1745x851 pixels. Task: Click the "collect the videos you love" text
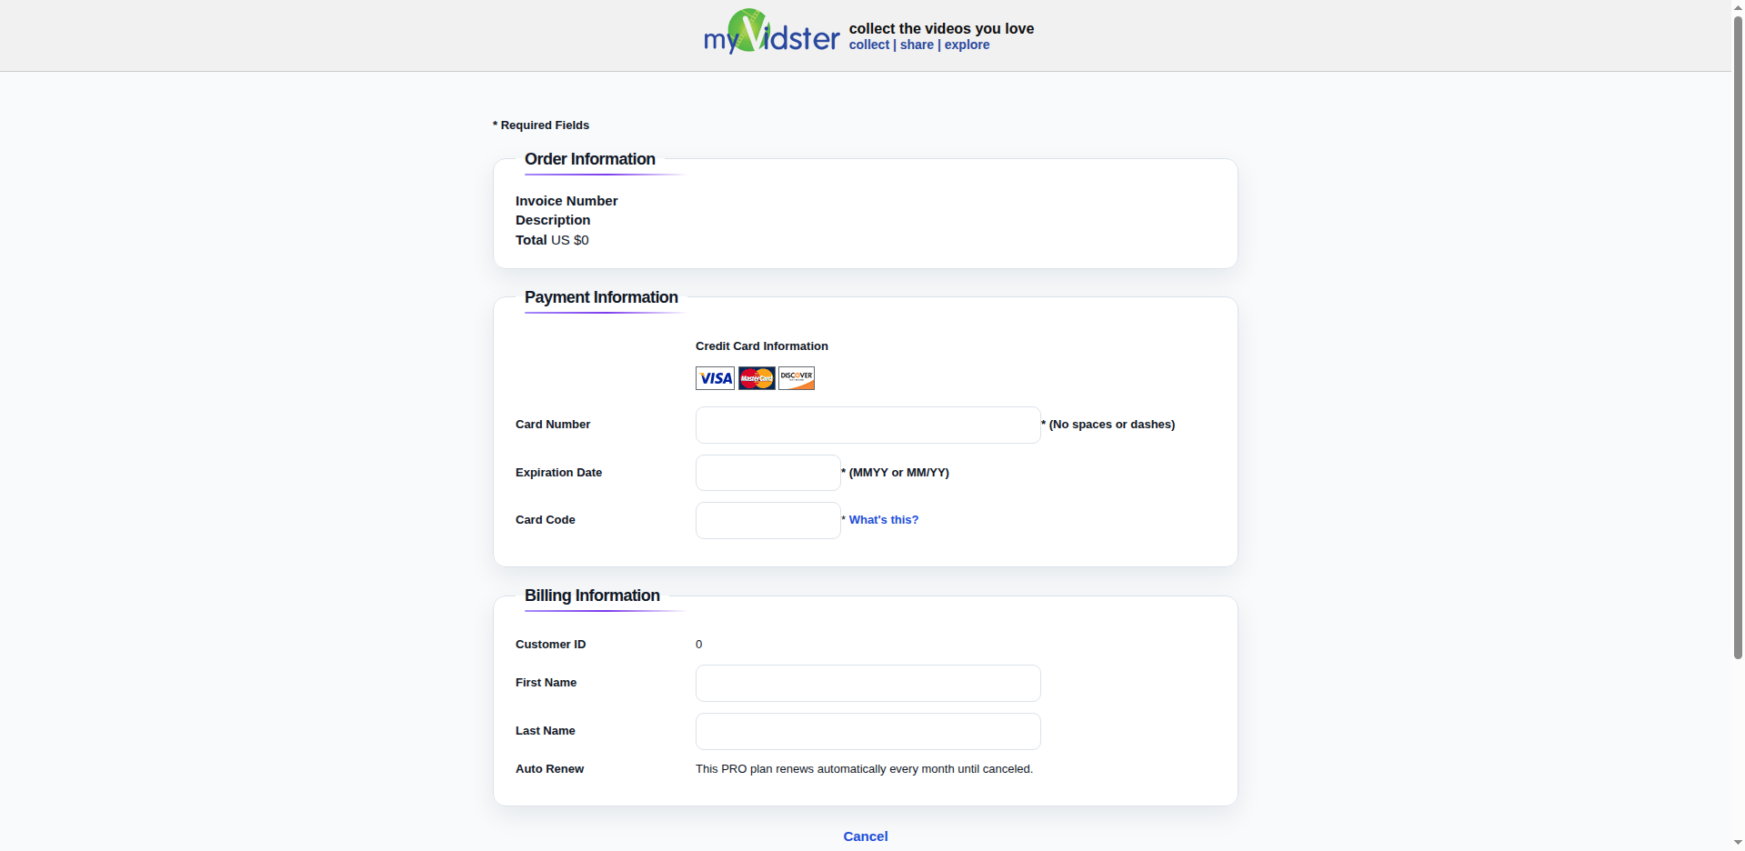[941, 28]
